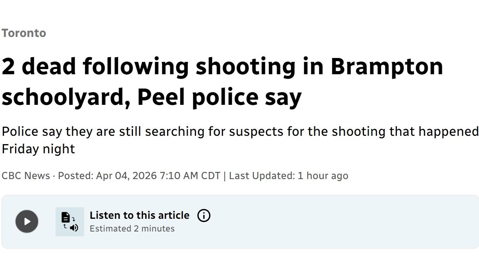Click 'Friday night' in the subheading
This screenshot has width=479, height=270.
(38, 149)
